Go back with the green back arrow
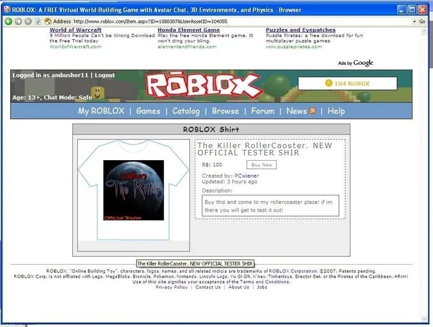This screenshot has height=327, width=433. point(8,21)
